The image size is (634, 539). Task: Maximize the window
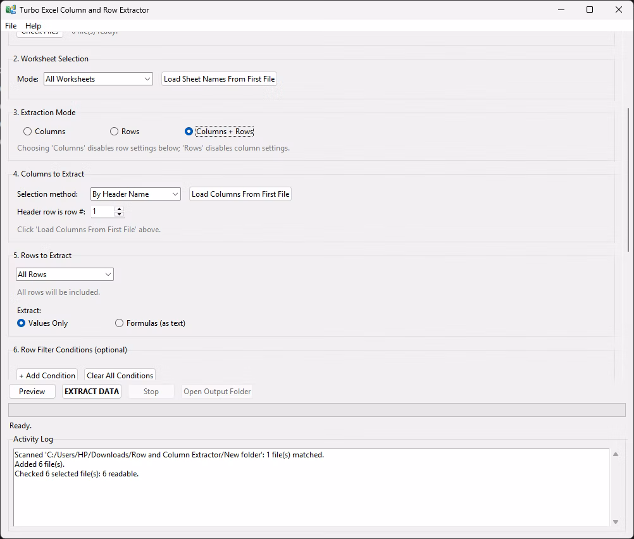coord(590,9)
